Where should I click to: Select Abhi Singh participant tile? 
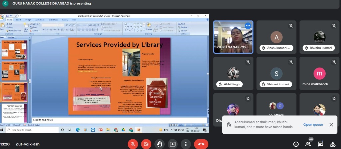click(x=233, y=73)
